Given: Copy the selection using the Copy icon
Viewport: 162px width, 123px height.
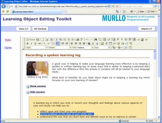Looking at the screenshot, I should click(61, 40).
